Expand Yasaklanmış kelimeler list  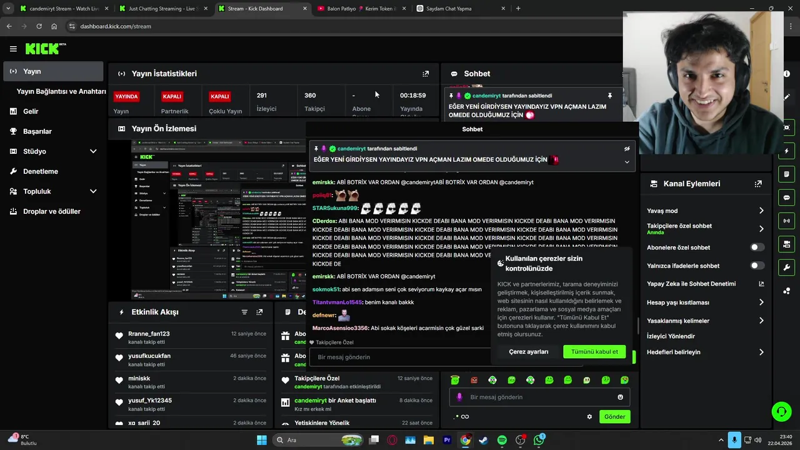click(x=761, y=321)
